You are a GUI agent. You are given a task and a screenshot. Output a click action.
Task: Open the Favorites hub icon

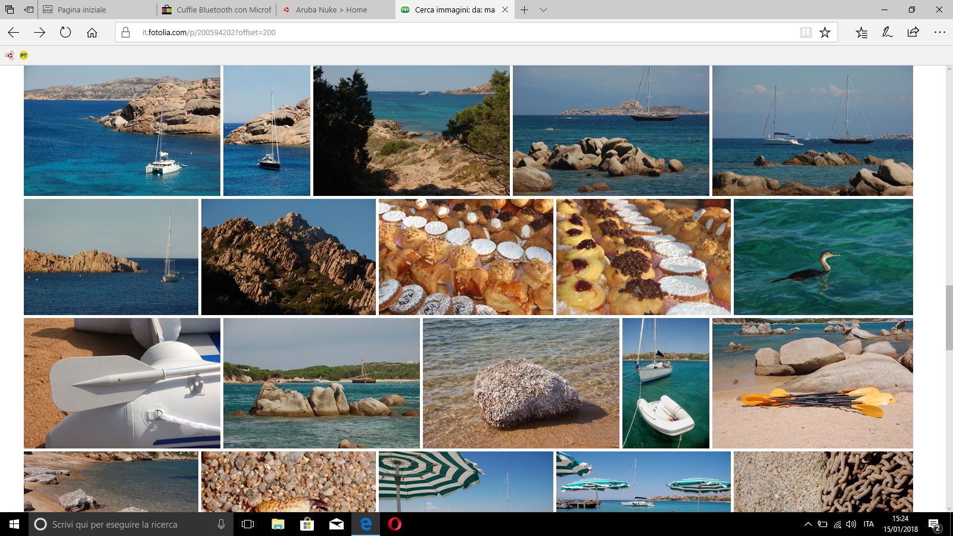(x=861, y=33)
